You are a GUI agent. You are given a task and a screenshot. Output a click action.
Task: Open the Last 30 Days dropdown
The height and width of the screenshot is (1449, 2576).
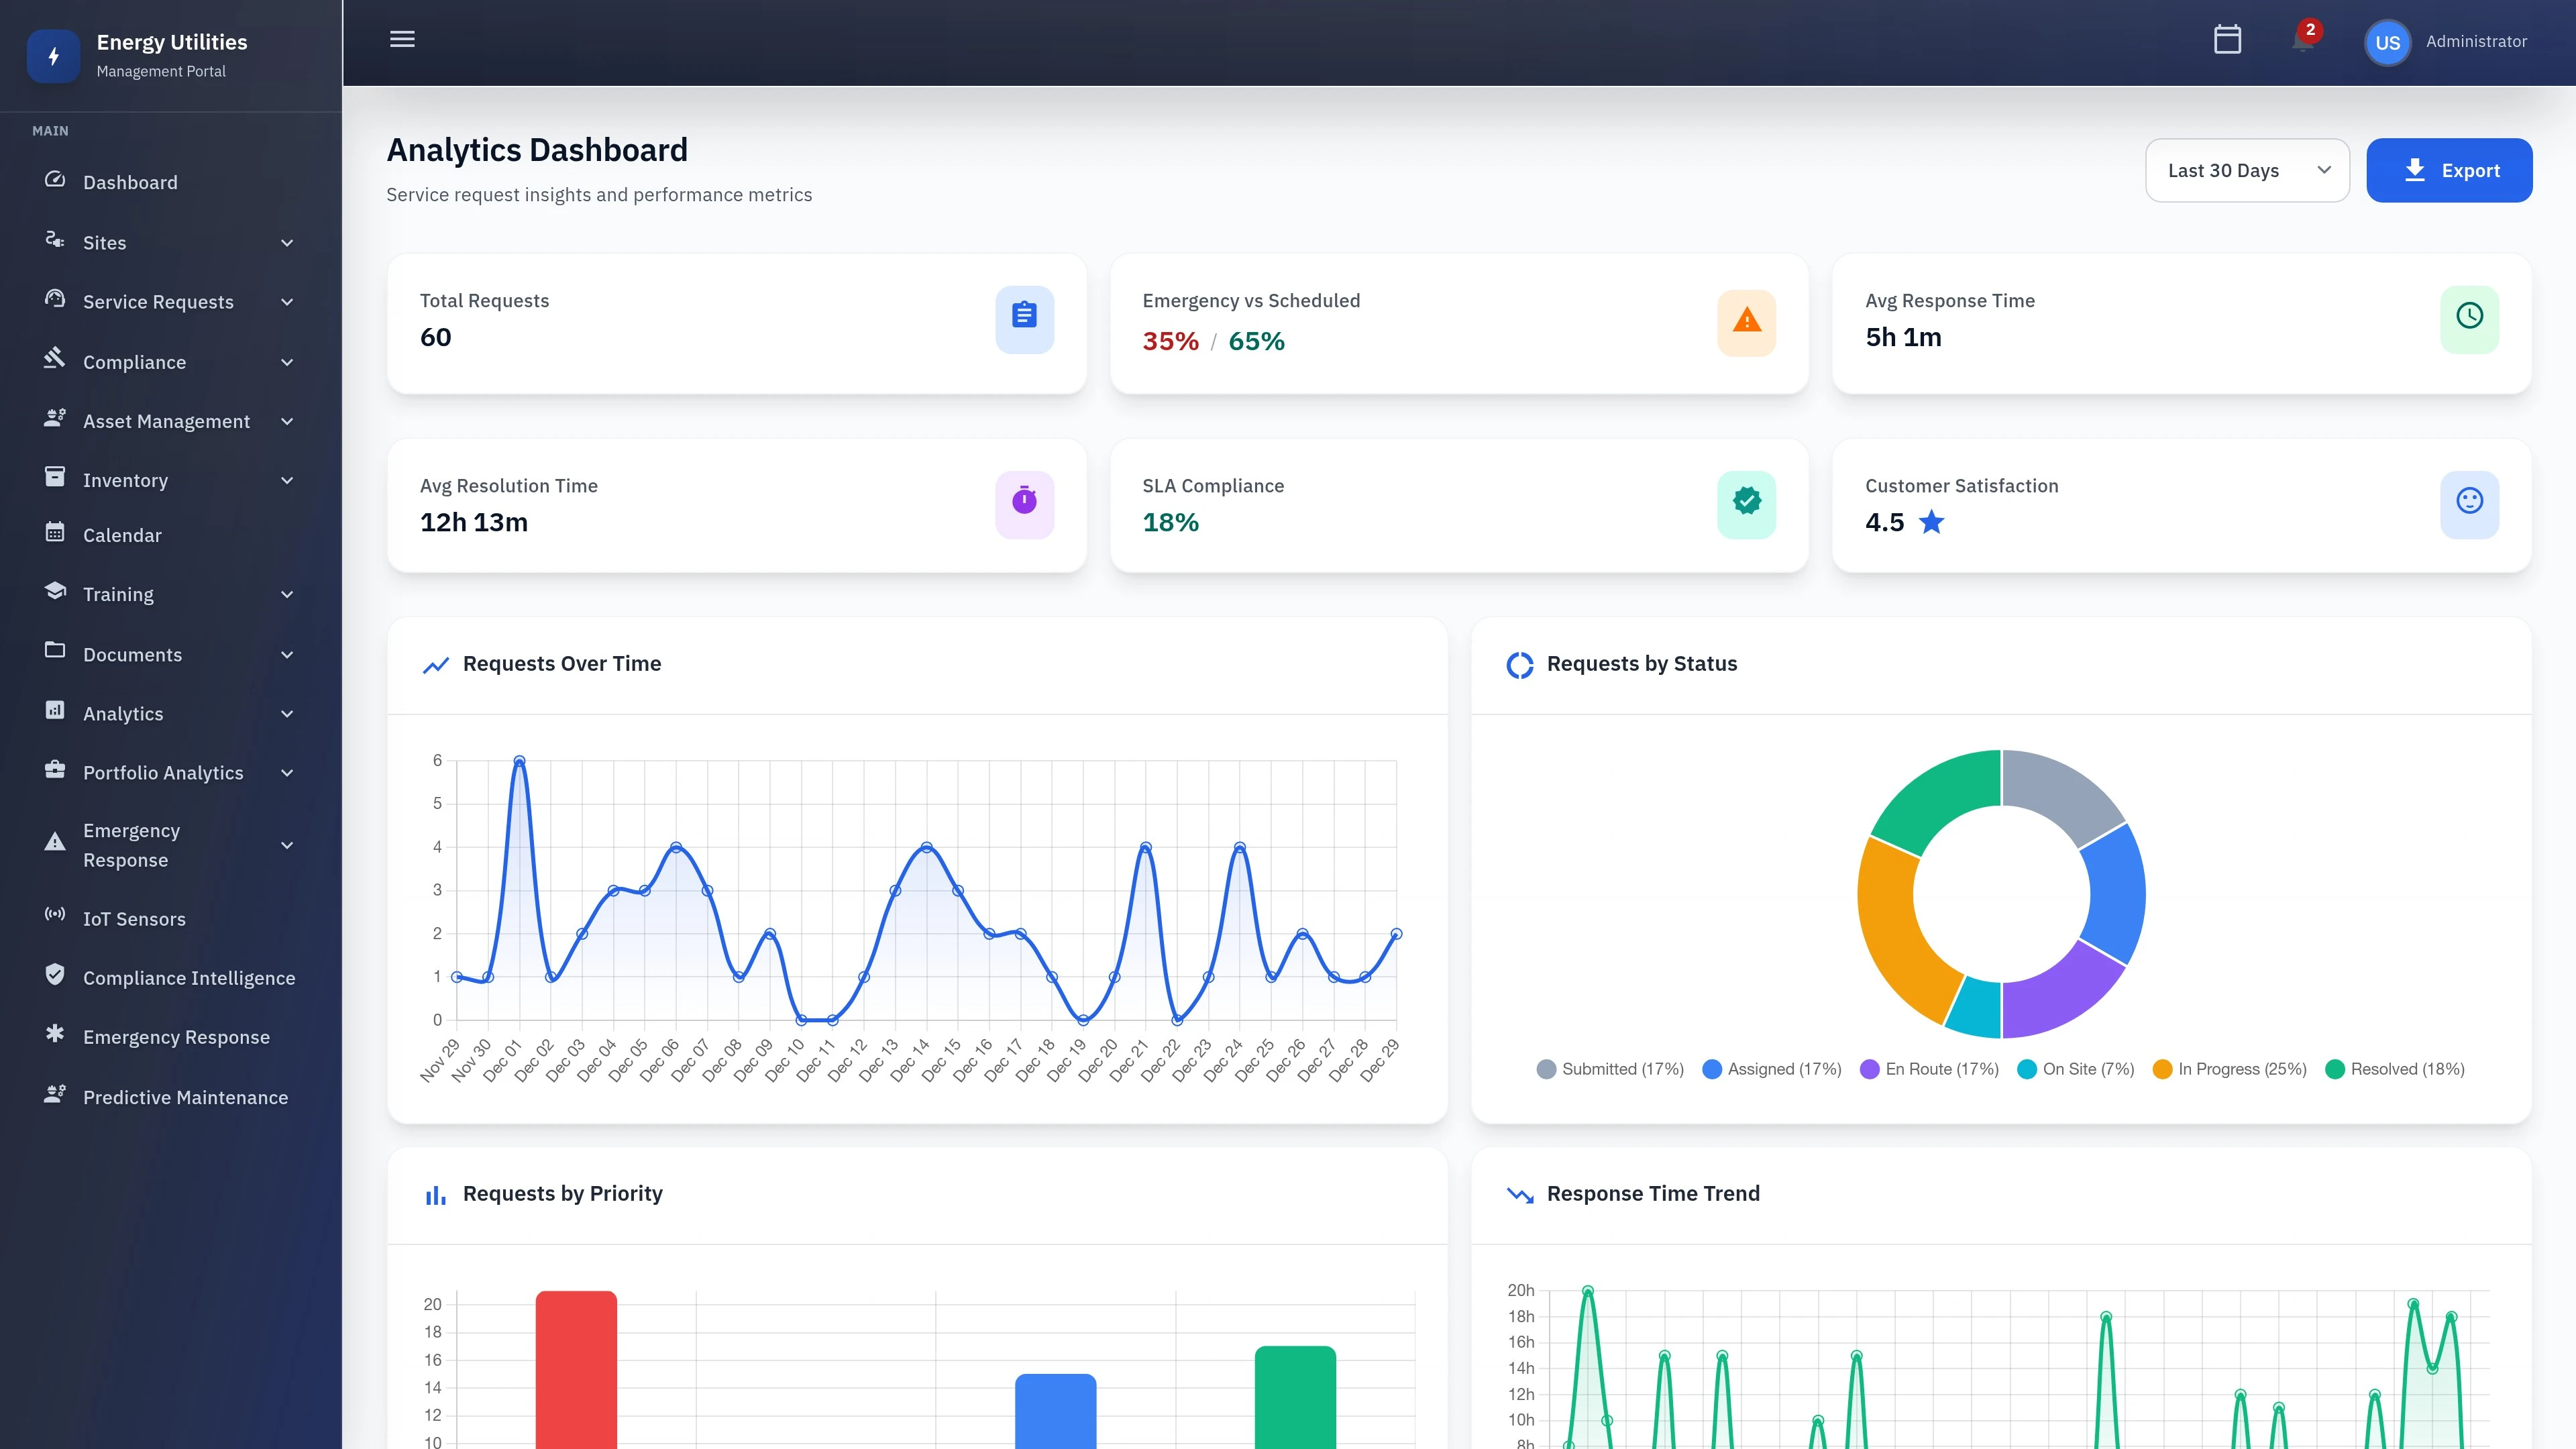point(2247,170)
